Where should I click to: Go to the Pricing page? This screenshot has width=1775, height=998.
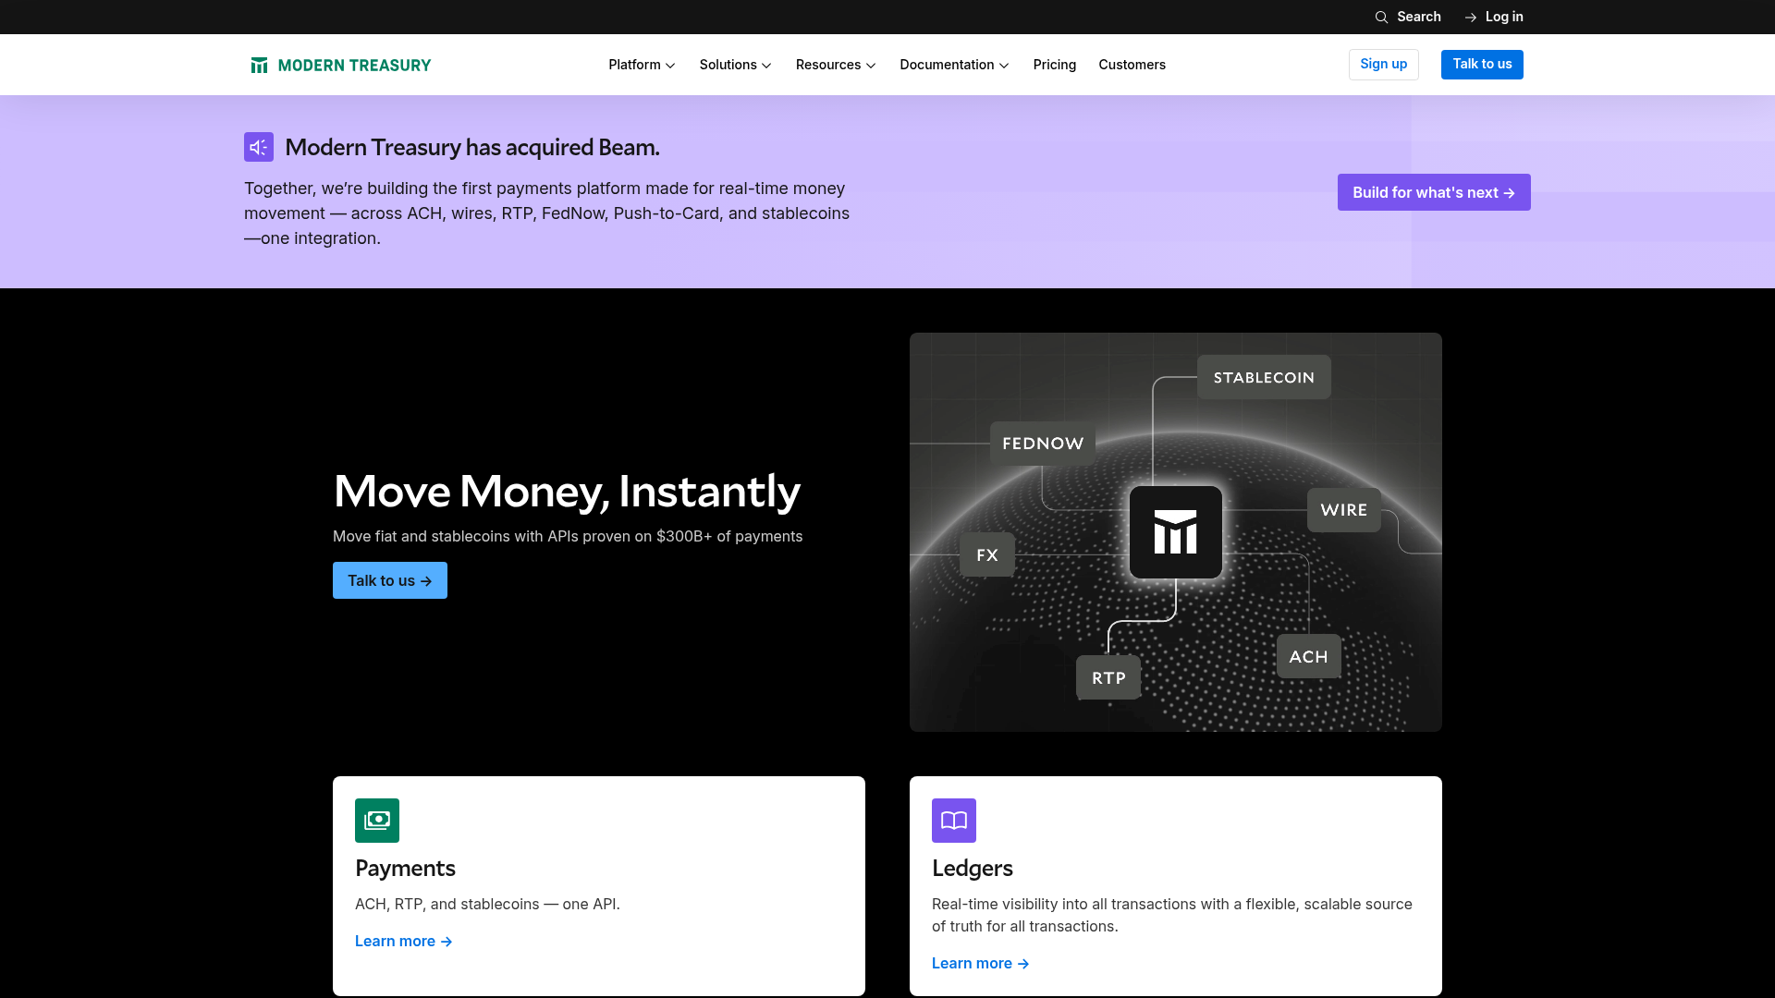point(1055,65)
